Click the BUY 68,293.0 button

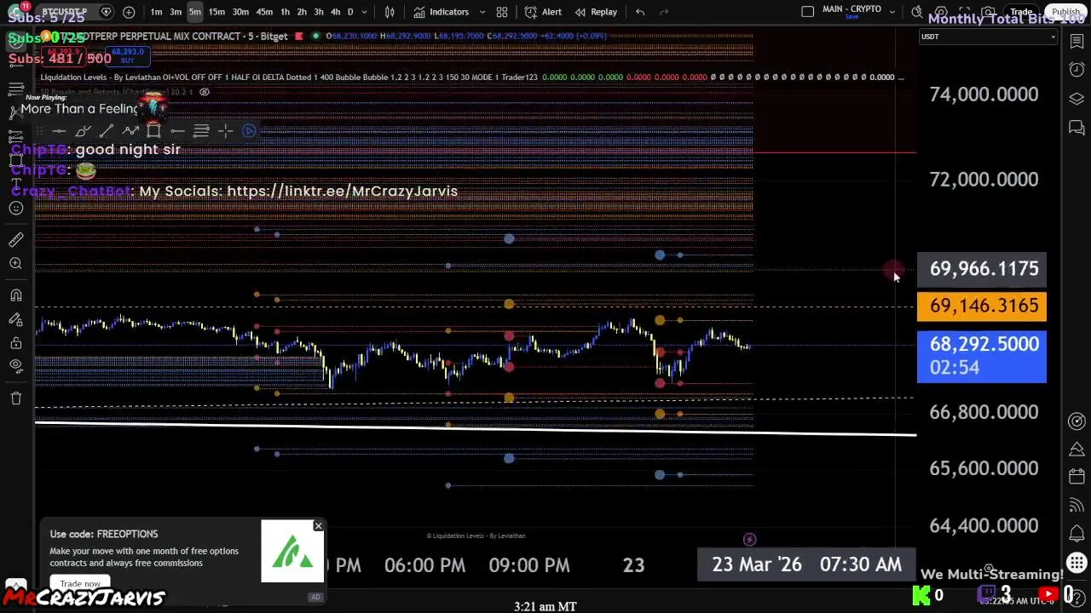[x=128, y=56]
